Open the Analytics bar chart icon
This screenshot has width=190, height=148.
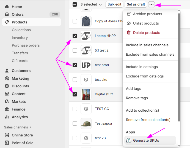coord(7,117)
